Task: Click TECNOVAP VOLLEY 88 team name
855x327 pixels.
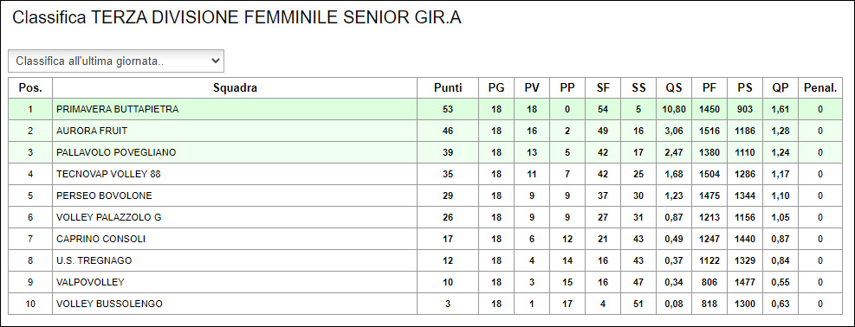Action: (x=108, y=174)
